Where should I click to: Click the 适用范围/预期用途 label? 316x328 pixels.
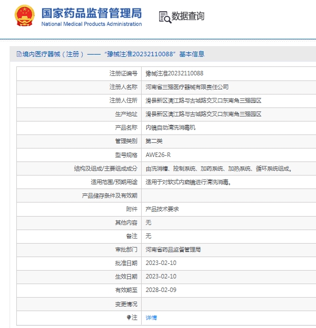coord(114,182)
